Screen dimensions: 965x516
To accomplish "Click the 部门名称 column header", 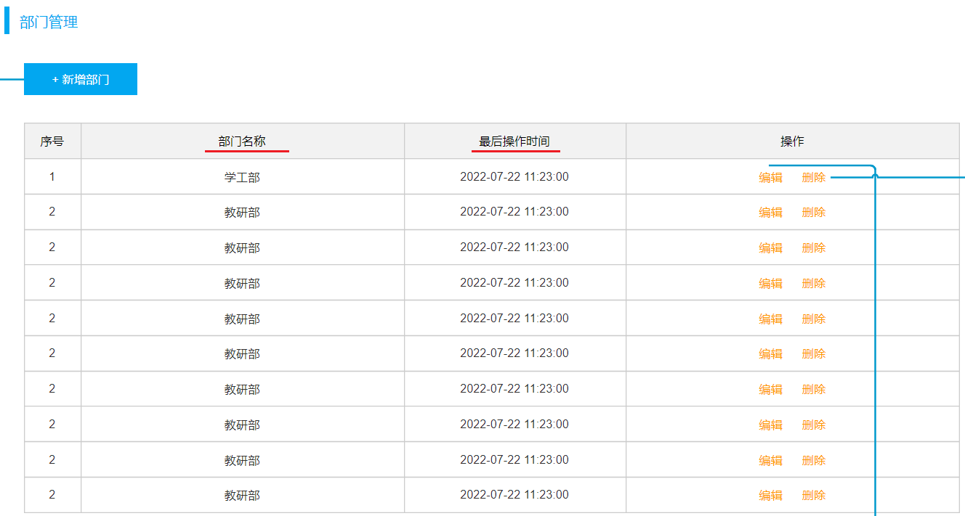I will [x=242, y=142].
